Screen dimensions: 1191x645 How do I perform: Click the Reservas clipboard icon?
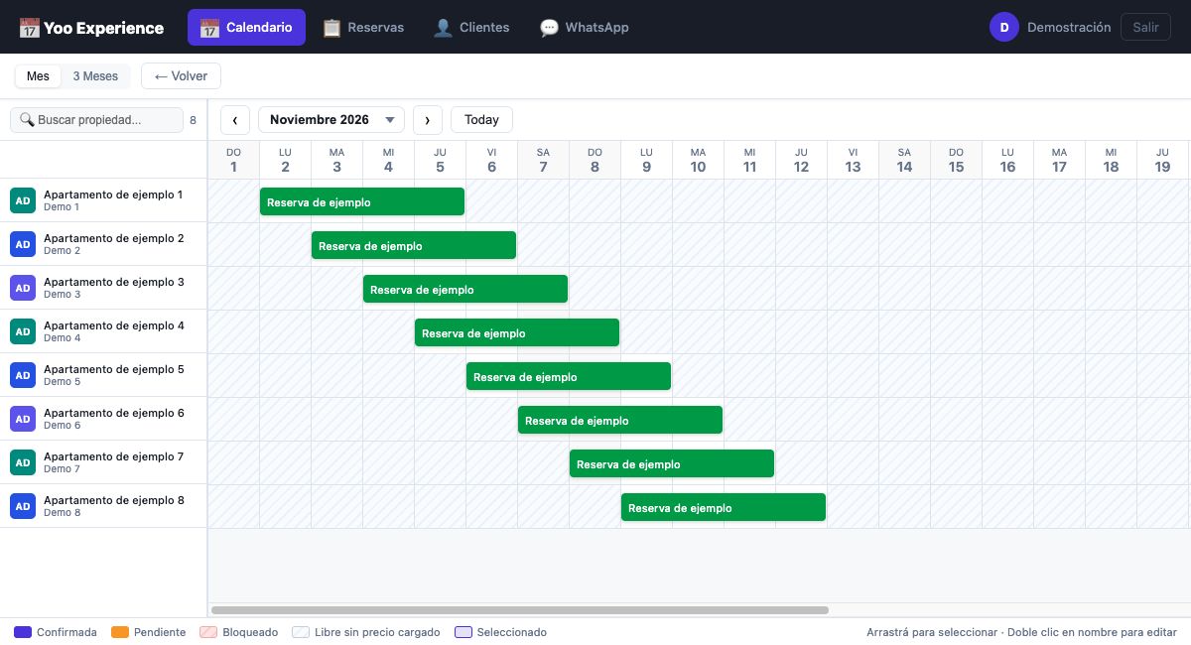(331, 28)
